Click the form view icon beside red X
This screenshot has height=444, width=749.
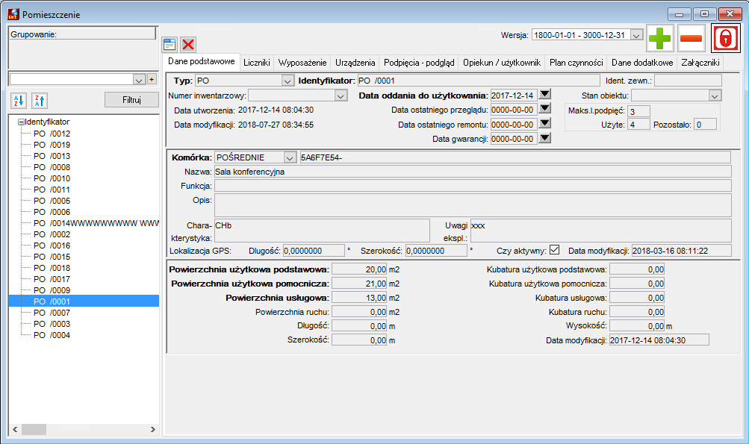coord(170,45)
